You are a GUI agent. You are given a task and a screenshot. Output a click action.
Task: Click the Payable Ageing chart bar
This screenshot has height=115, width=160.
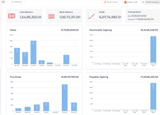click(153, 96)
